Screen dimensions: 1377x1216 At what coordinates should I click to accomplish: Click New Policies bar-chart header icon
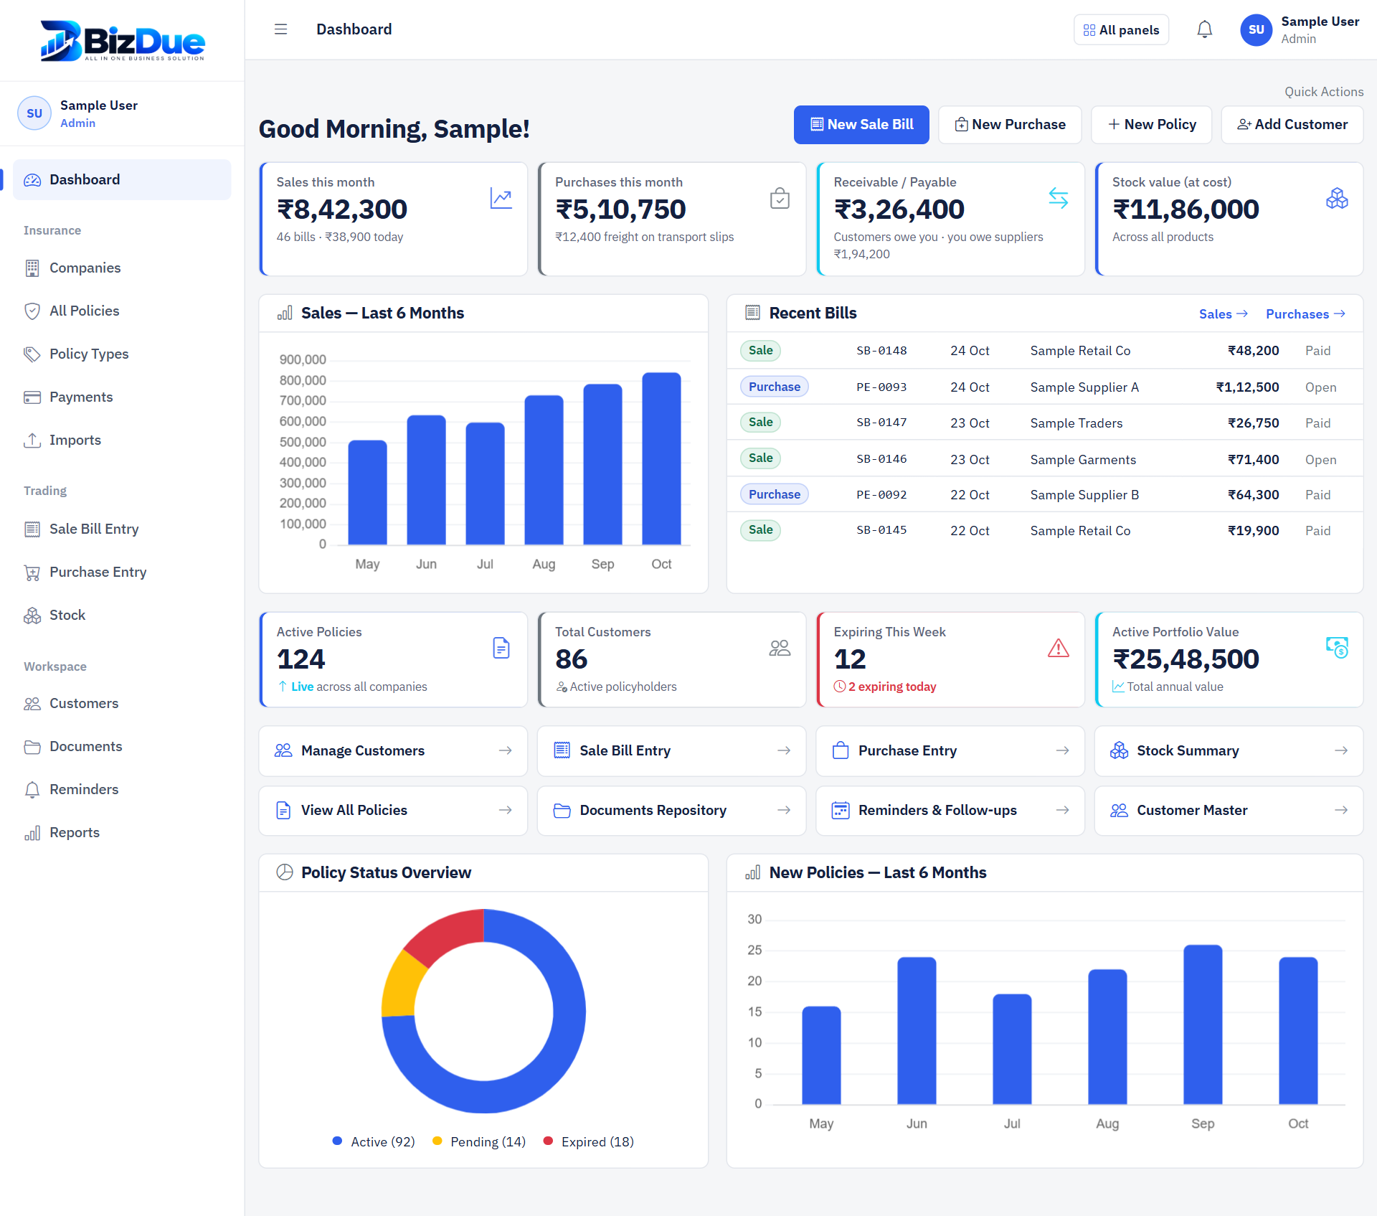tap(752, 872)
